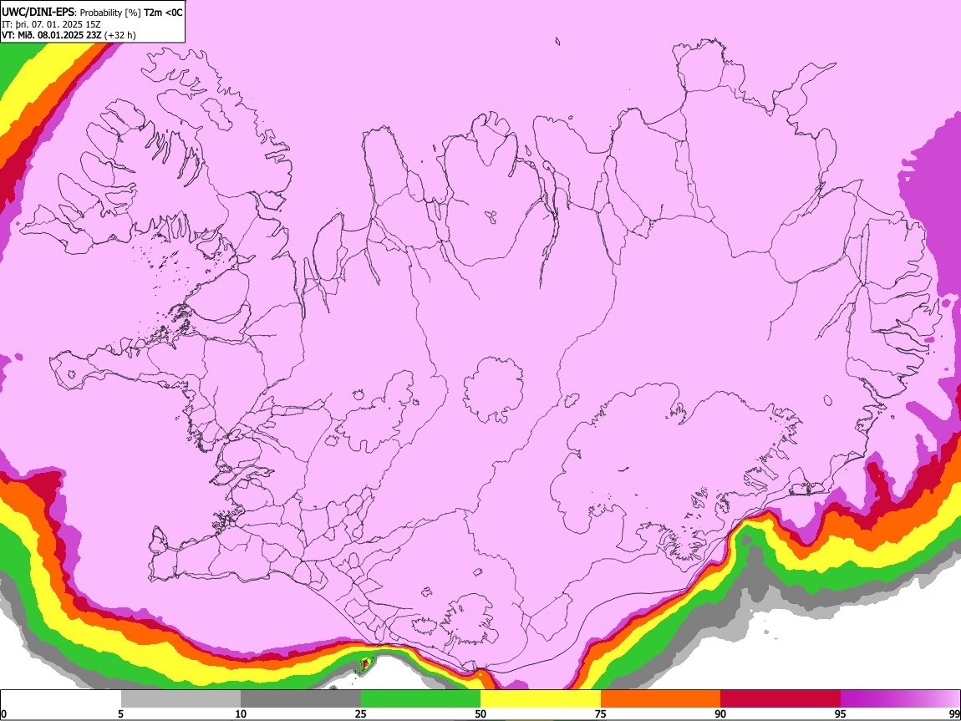Click the white 0-5% legend swatch
The image size is (961, 721).
point(61,699)
